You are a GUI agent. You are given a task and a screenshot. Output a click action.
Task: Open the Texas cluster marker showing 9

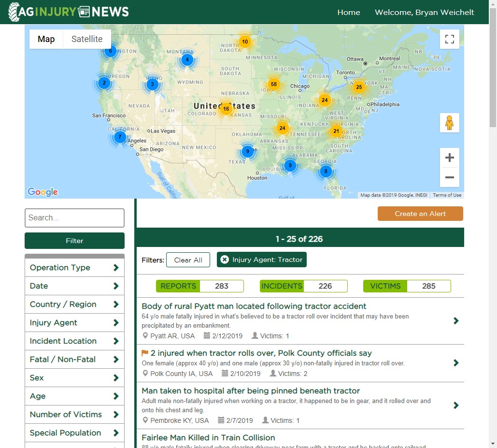pos(248,151)
